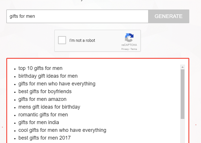
Task: Click the scrollbar track below the thumb
Action: coord(182,131)
